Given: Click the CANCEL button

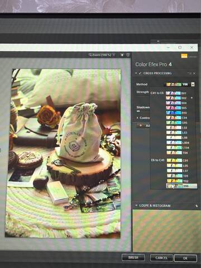Looking at the screenshot, I should coord(161,258).
